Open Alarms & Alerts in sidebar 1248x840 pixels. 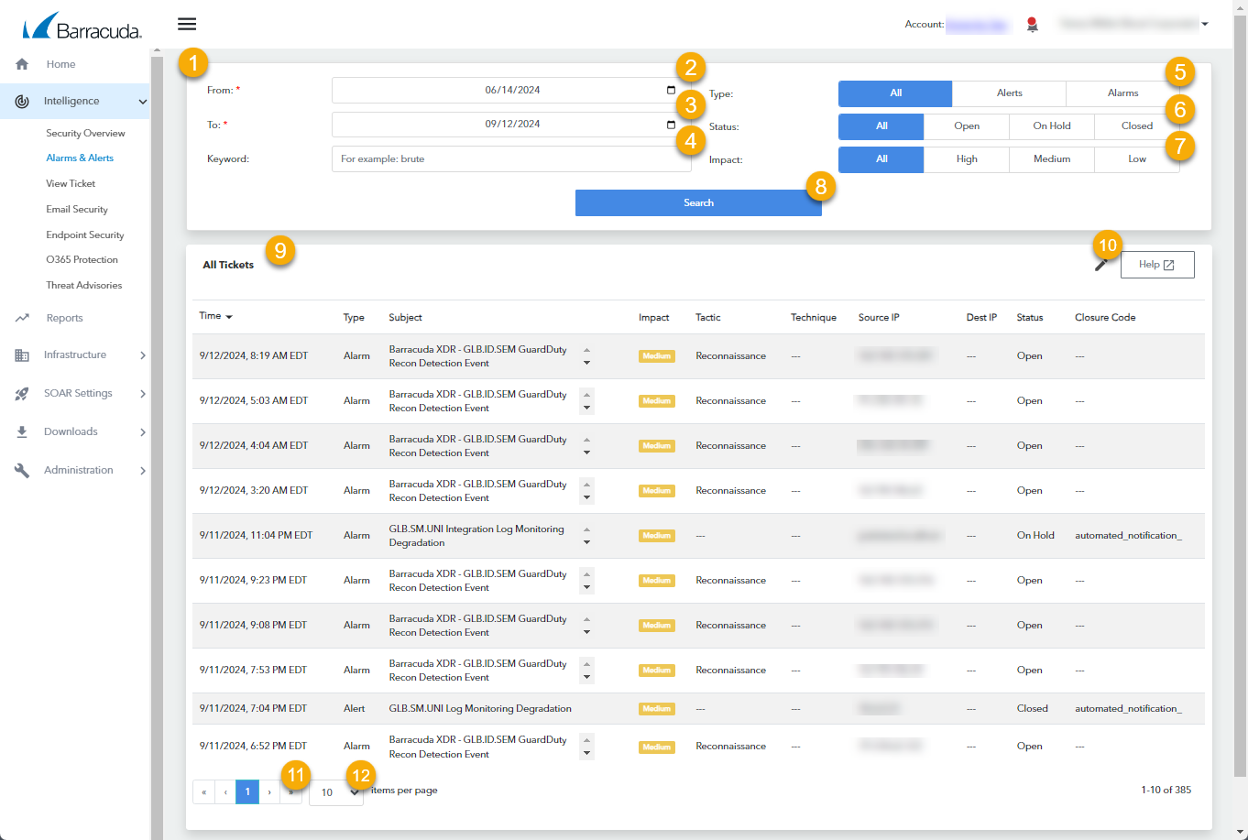(x=80, y=158)
